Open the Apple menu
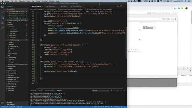Screen dimensions: 192x108 pyautogui.click(x=3, y=1)
